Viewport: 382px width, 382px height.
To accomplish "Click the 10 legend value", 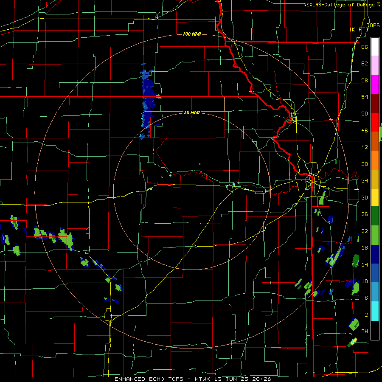I will pyautogui.click(x=365, y=281).
